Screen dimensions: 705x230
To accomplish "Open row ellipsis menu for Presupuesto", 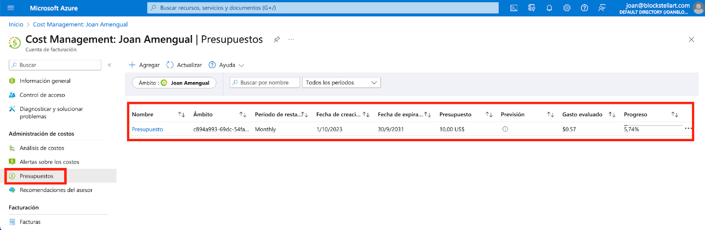I will click(688, 128).
